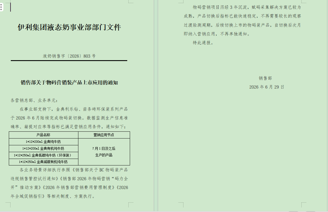328x212 pixels.
Task: Click the text 7月1日及之后 in the table
Action: point(104,148)
